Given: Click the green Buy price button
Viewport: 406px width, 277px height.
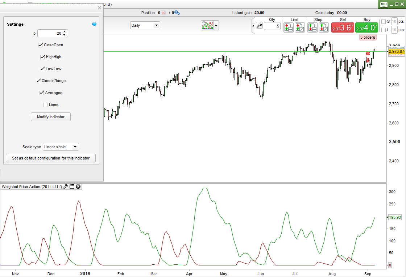Looking at the screenshot, I should coord(366,27).
